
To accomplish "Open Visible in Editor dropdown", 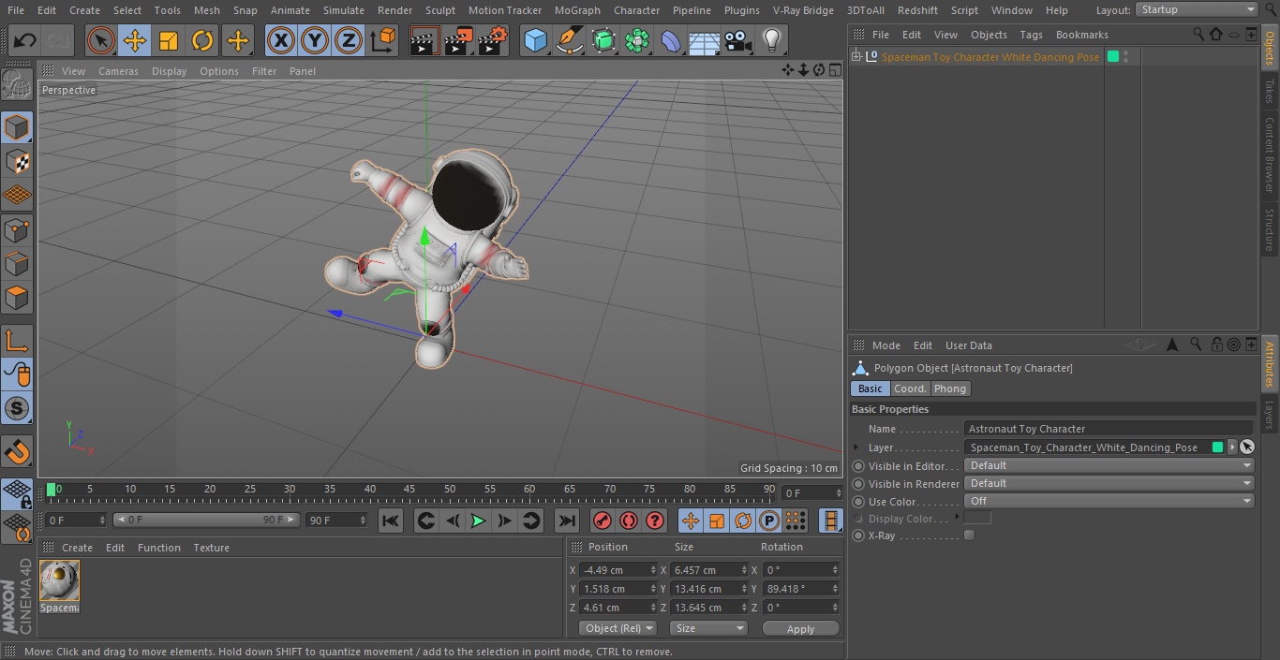I will point(1109,465).
